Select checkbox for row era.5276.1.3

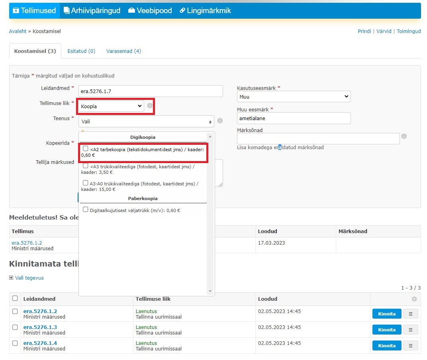(x=15, y=327)
